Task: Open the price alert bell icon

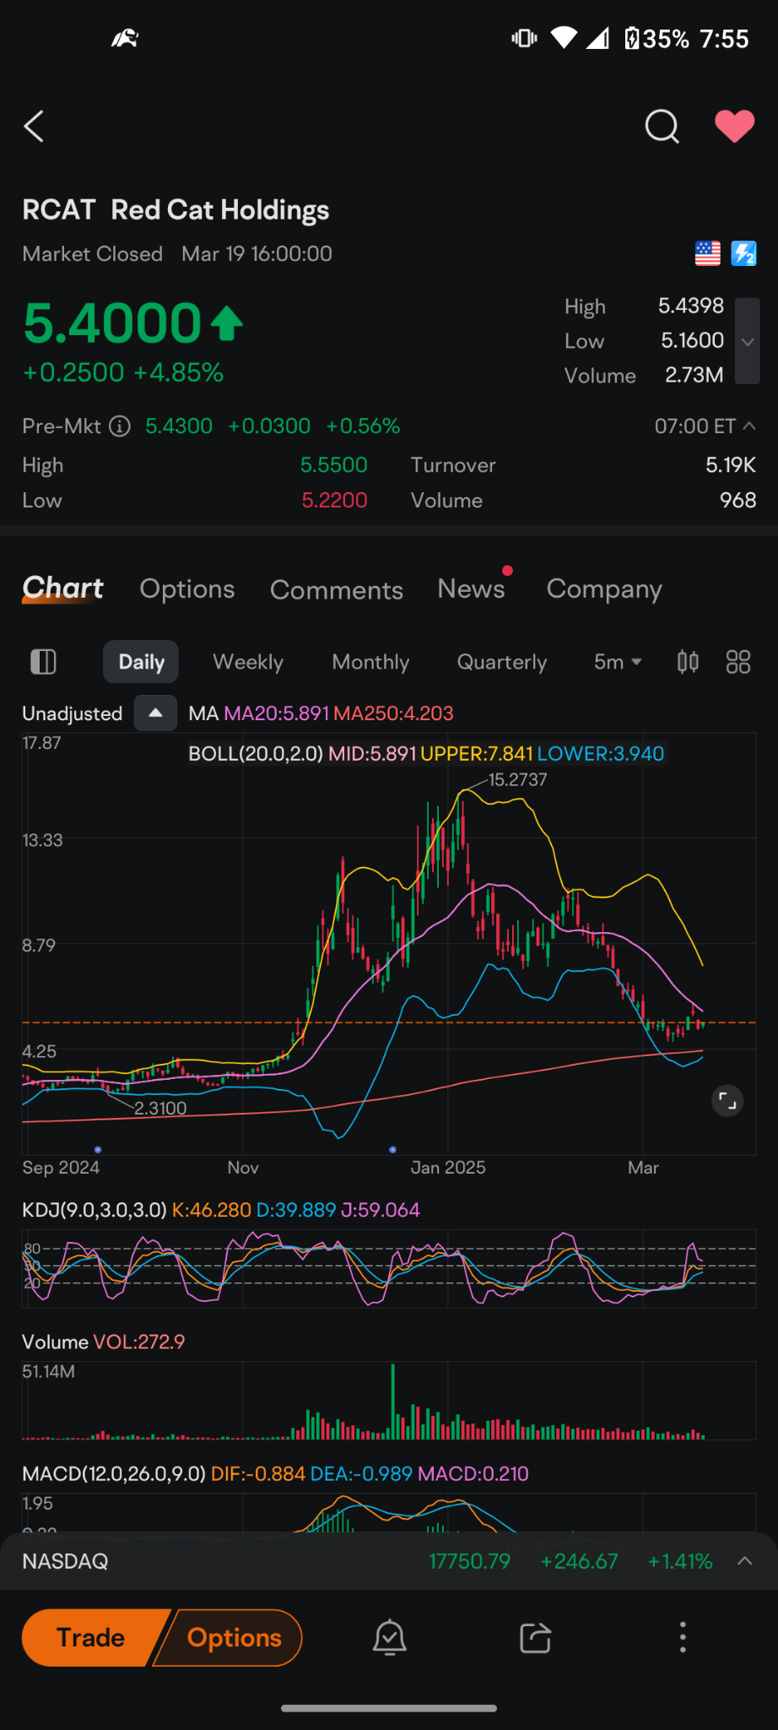Action: 390,1638
